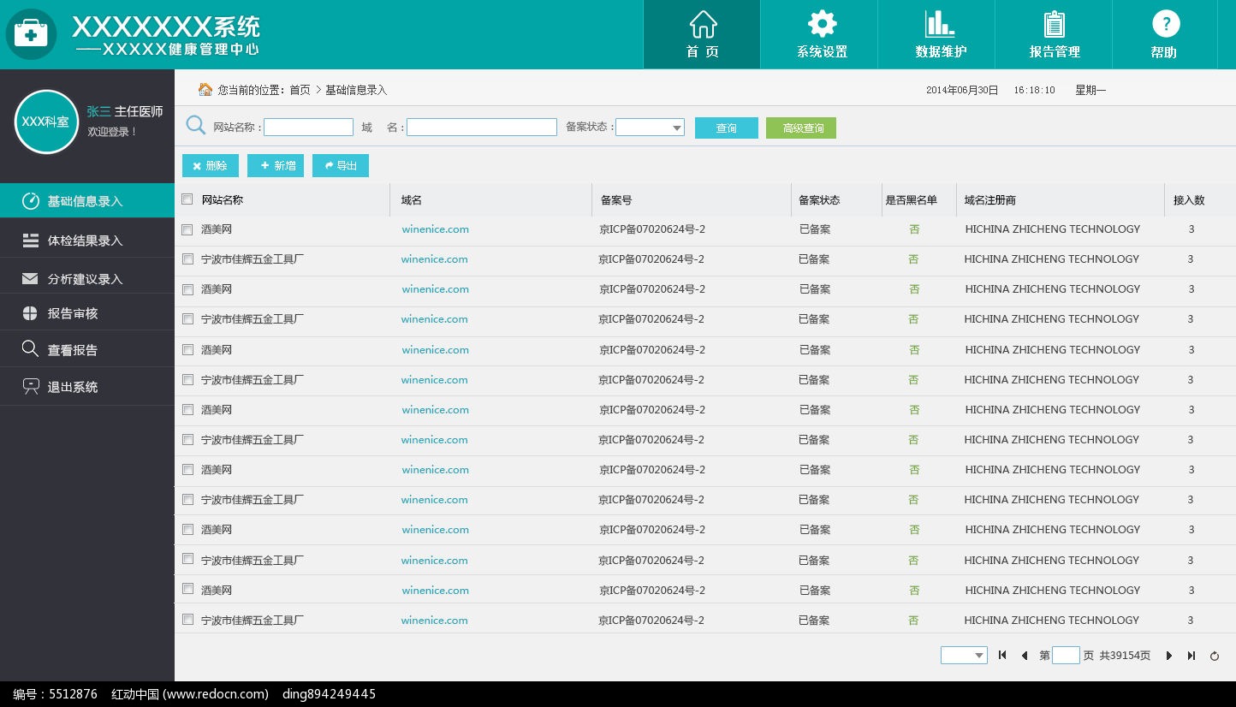Image resolution: width=1236 pixels, height=707 pixels.
Task: Toggle the select-all checkbox in table header
Action: coord(187,199)
